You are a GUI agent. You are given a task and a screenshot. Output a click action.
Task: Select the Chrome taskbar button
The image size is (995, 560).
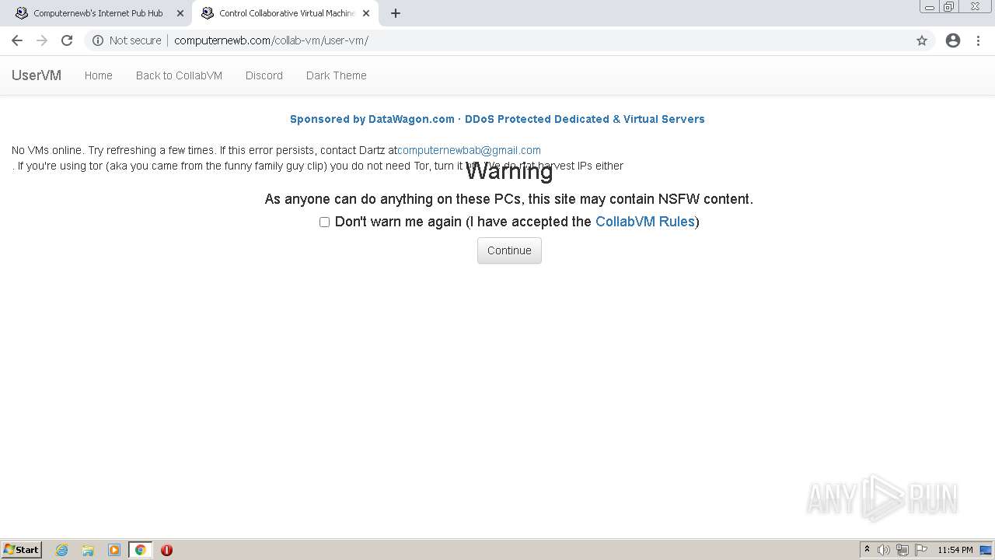(x=140, y=550)
